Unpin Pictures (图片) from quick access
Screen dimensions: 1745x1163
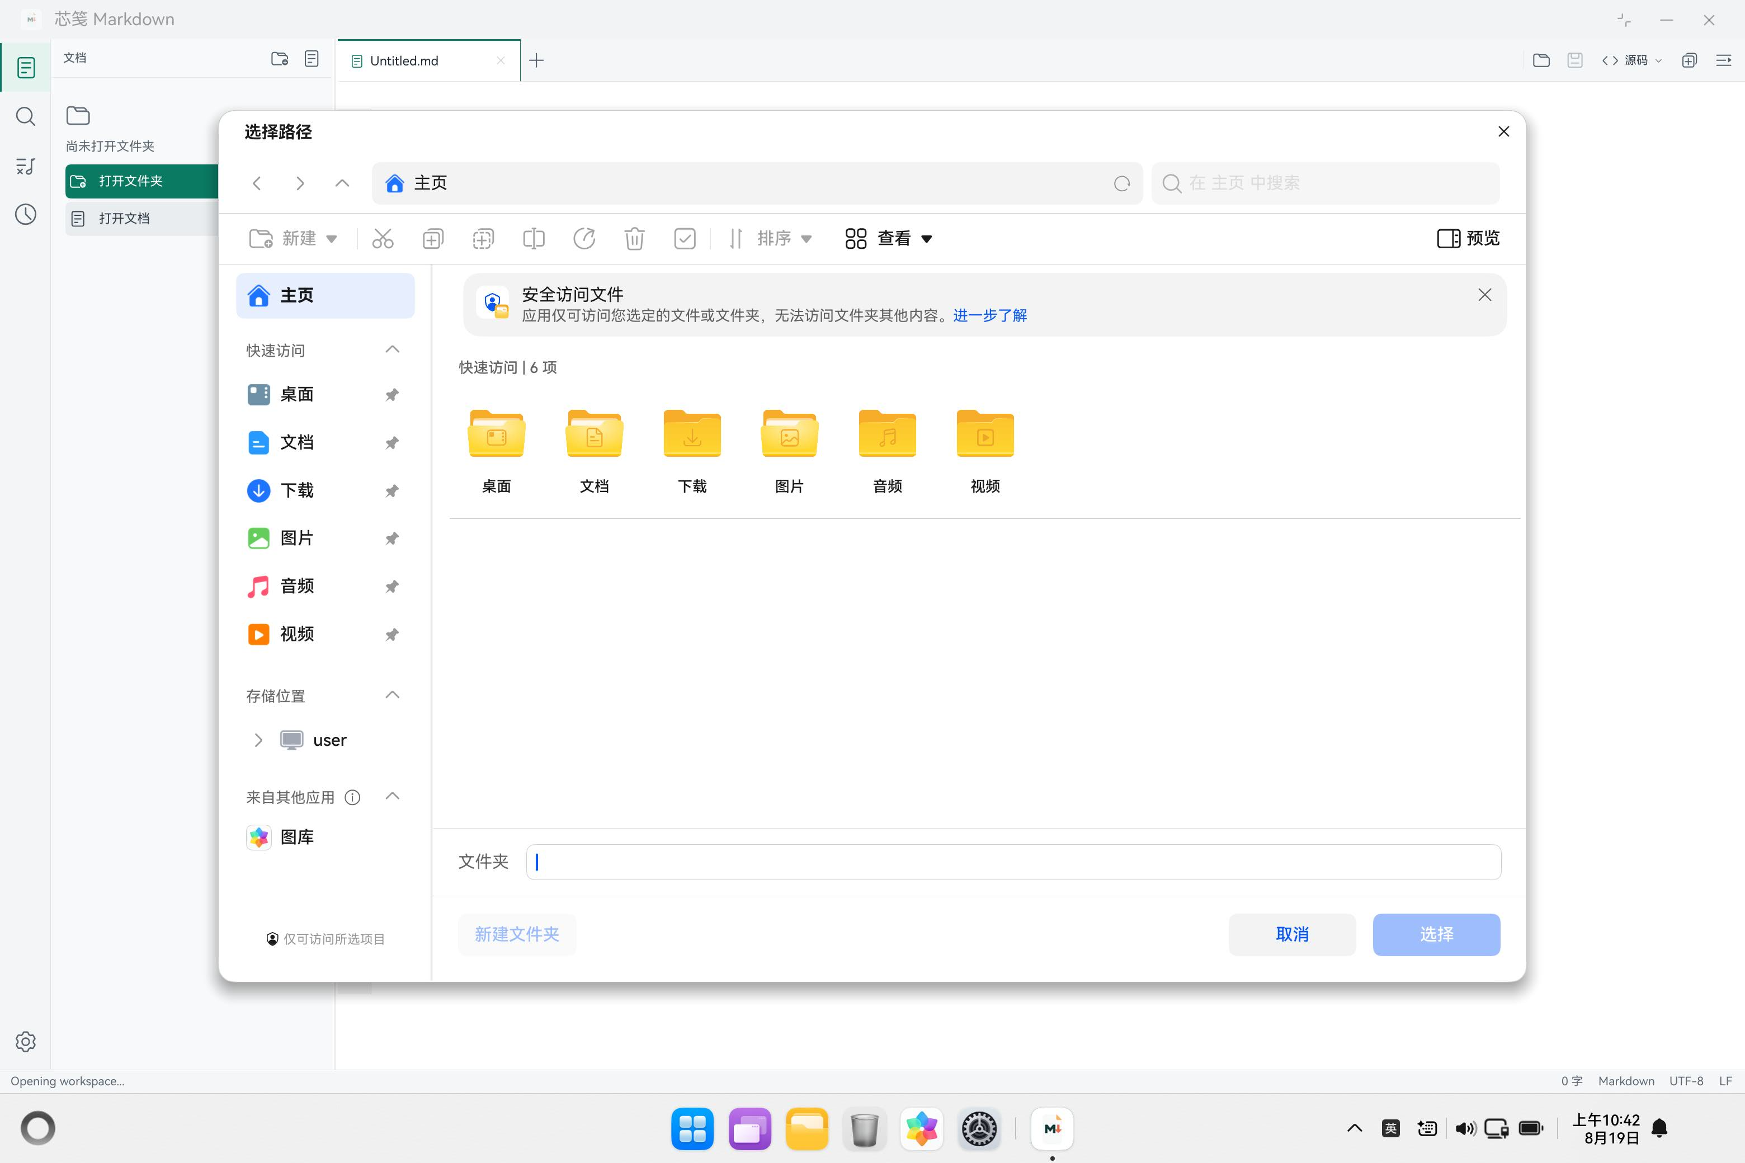coord(392,538)
